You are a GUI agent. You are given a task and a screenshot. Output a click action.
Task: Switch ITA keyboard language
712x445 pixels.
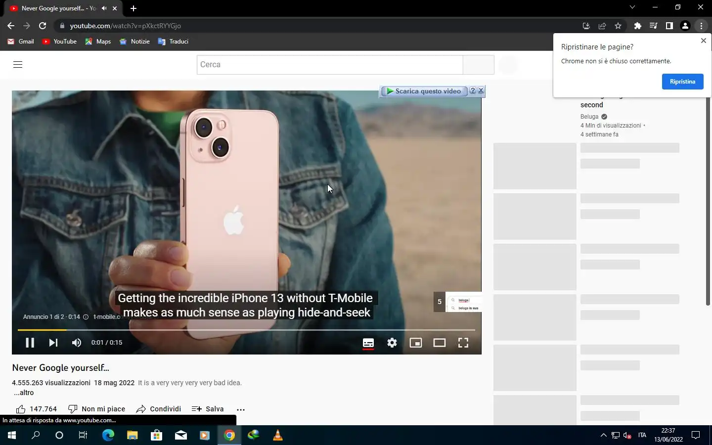(642, 435)
